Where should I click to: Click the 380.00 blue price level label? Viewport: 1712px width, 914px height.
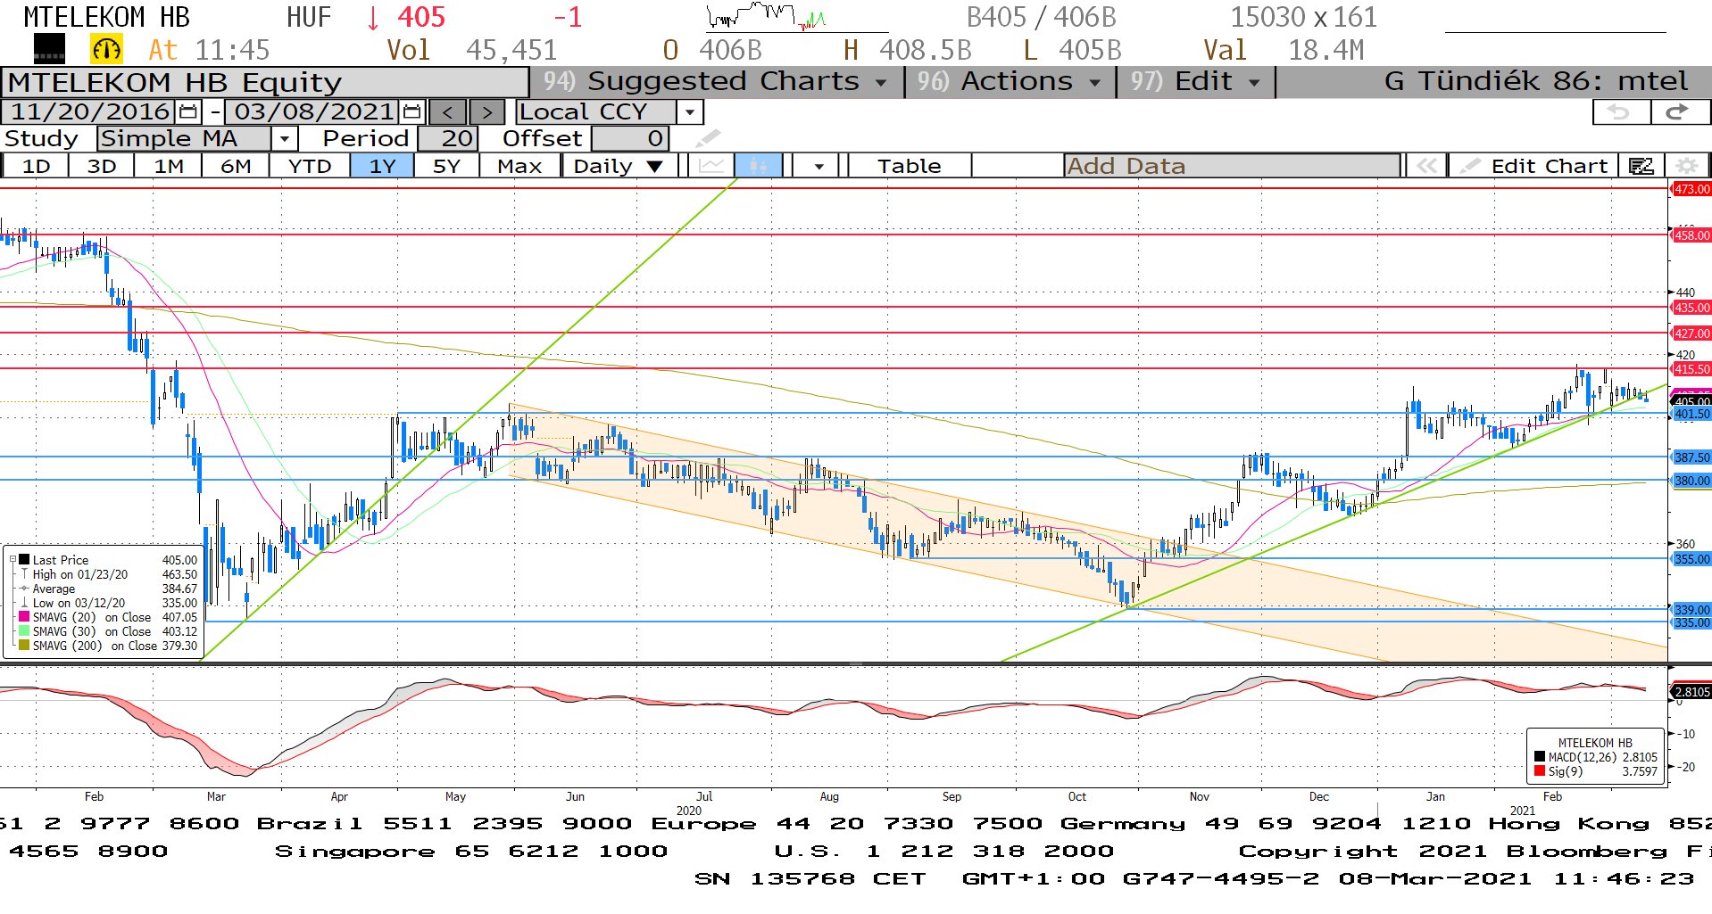(1691, 481)
